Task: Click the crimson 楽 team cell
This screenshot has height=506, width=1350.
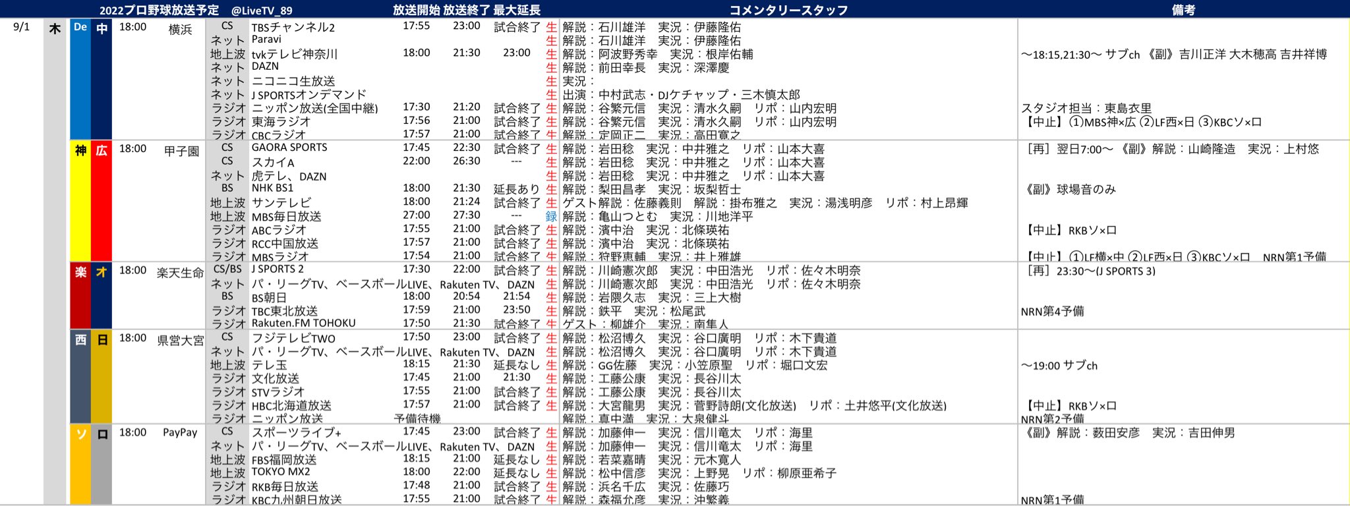Action: pos(80,296)
